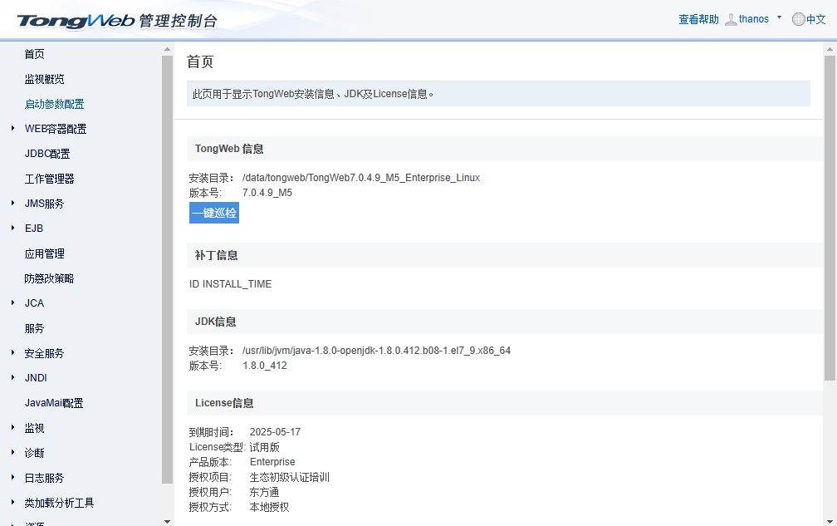Image resolution: width=837 pixels, height=526 pixels.
Task: Expand JMS服务 tree arrow
Action: [x=12, y=203]
